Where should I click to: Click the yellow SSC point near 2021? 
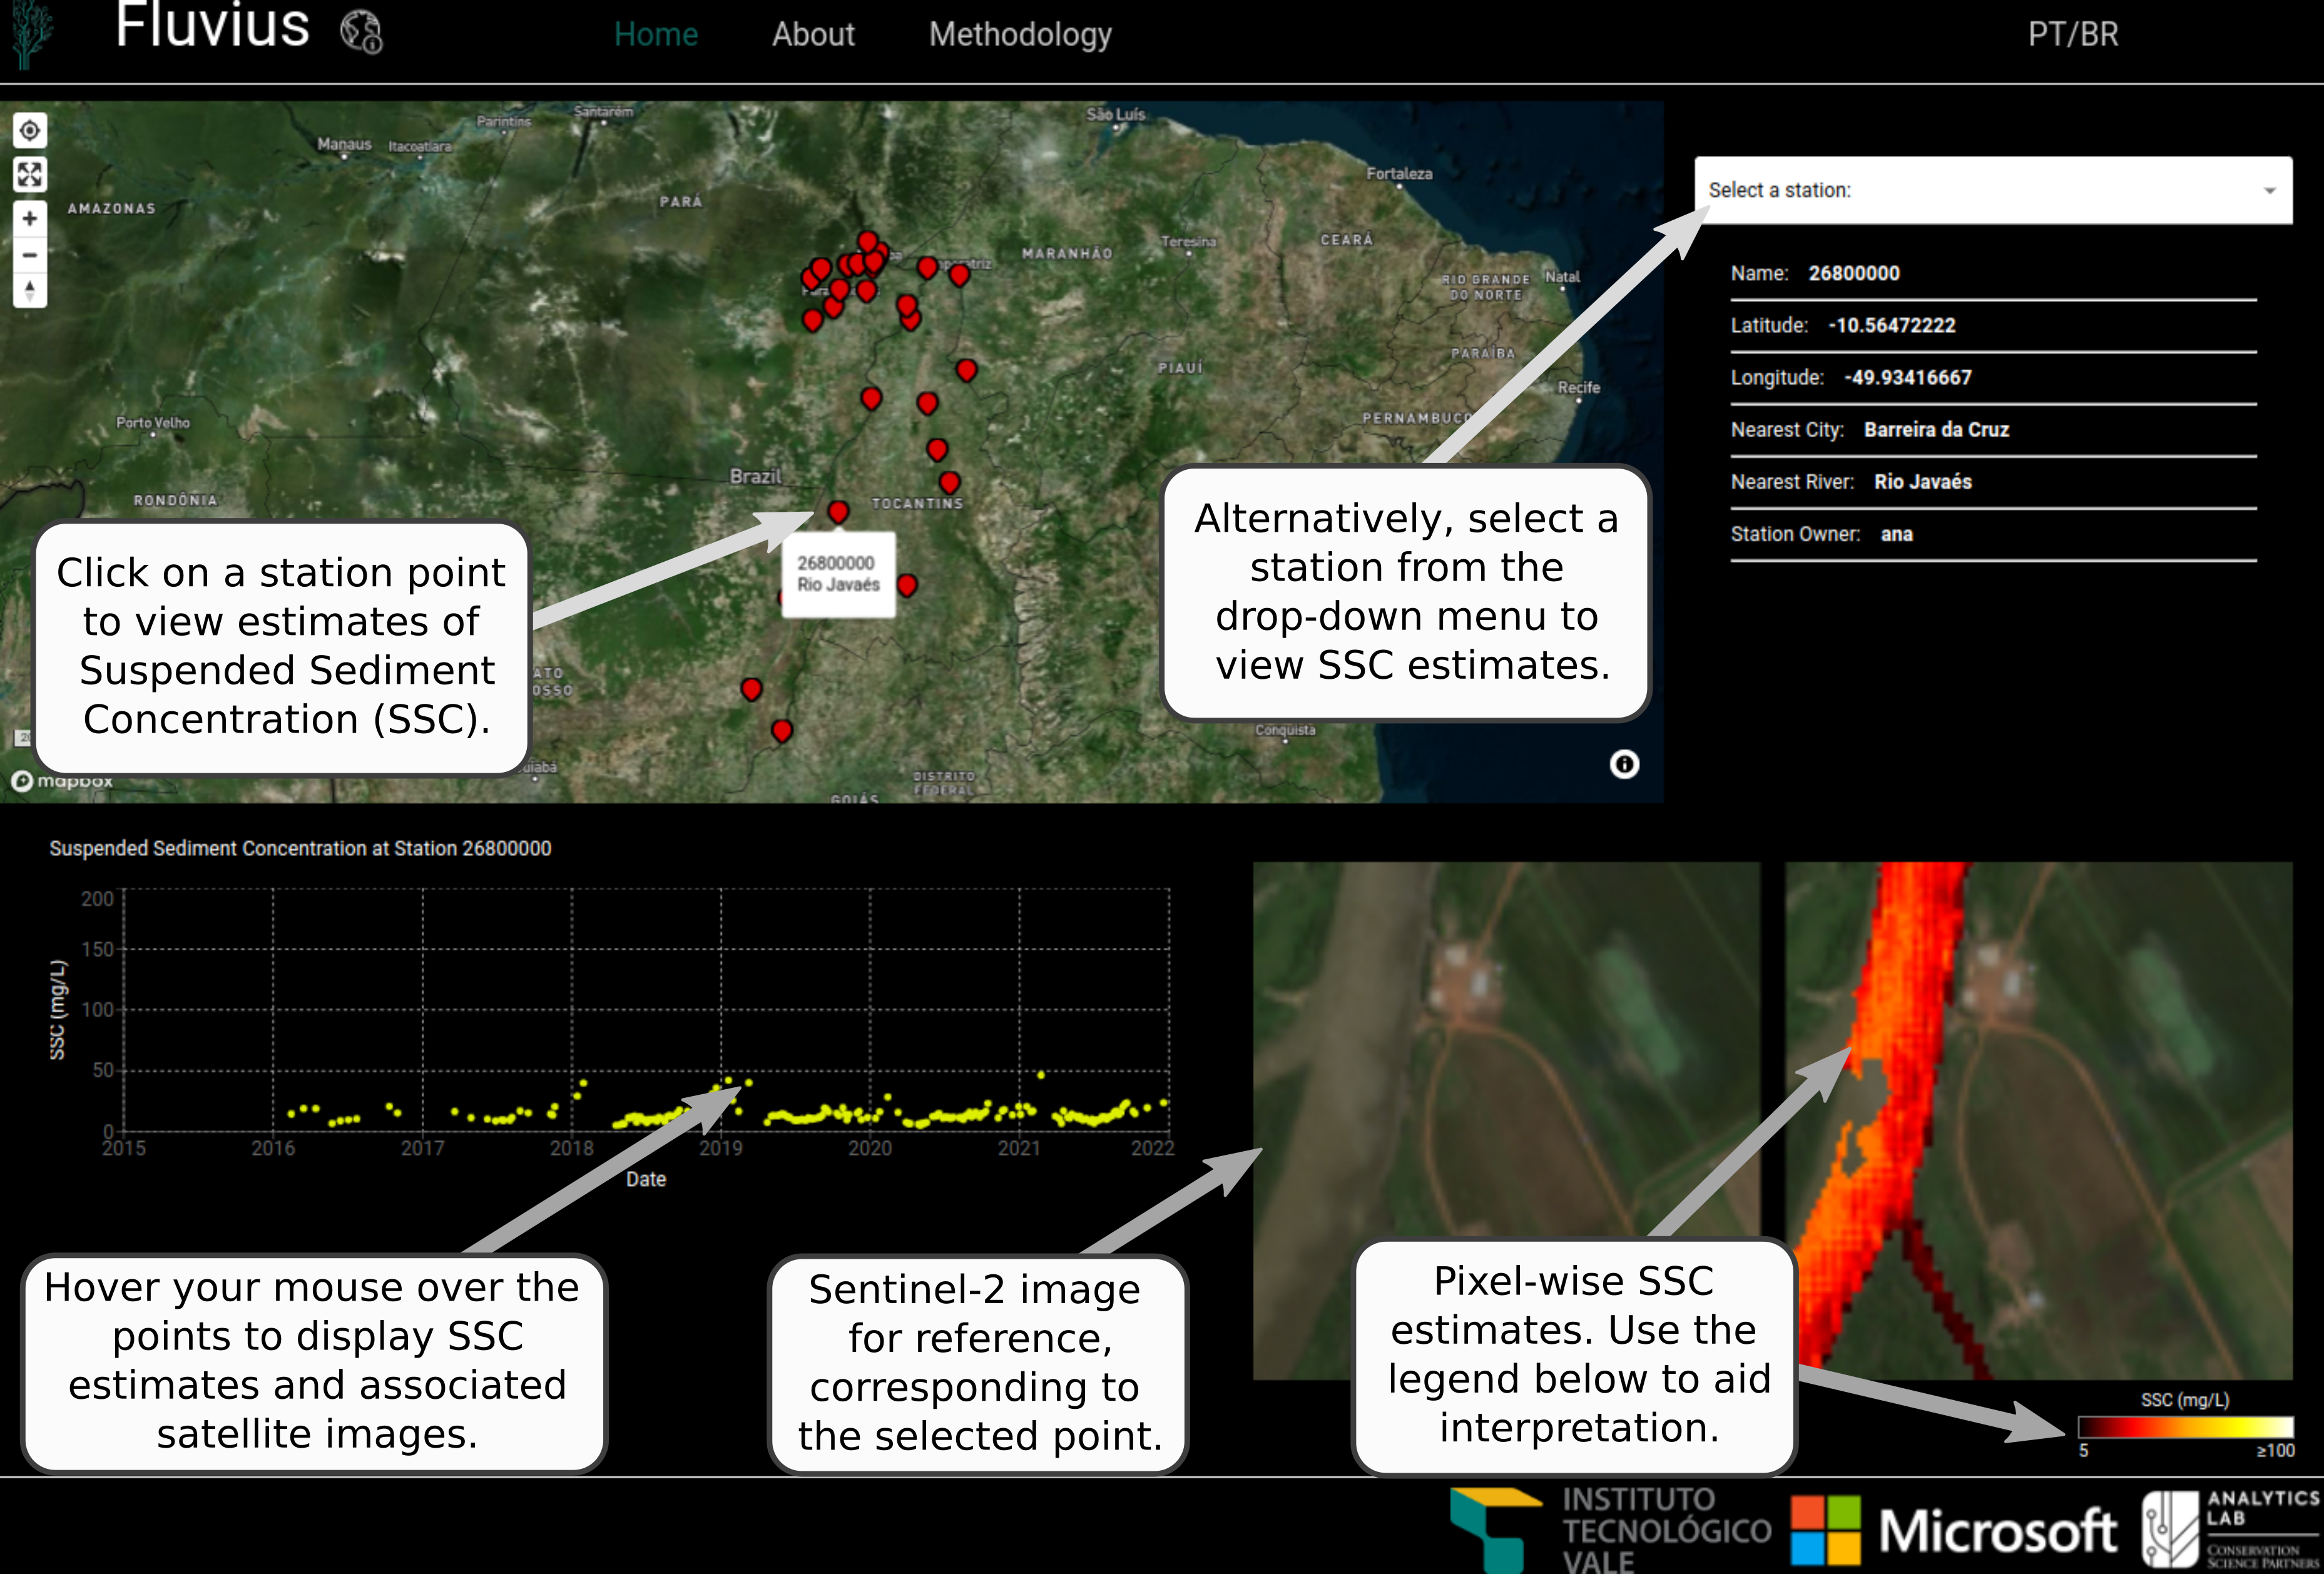pyautogui.click(x=1041, y=1075)
